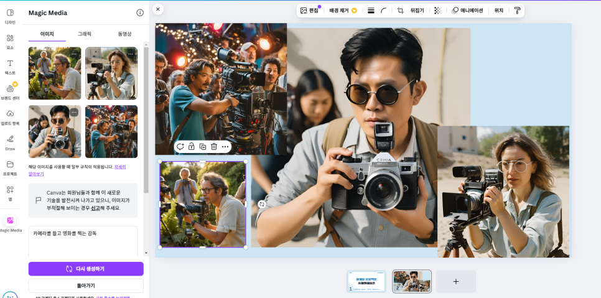Open the 텍스트 text panel
The width and height of the screenshot is (601, 298).
pyautogui.click(x=10, y=67)
